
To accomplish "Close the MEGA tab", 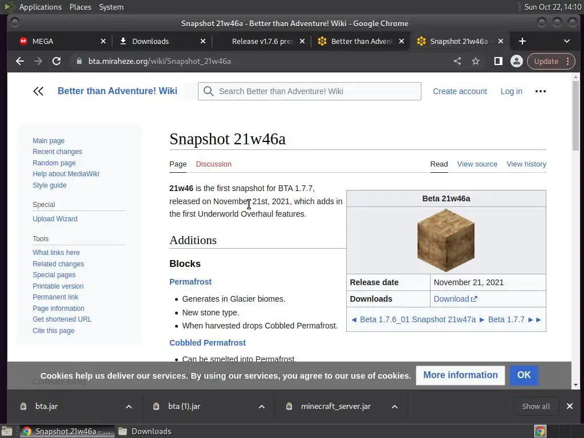I will (x=103, y=41).
